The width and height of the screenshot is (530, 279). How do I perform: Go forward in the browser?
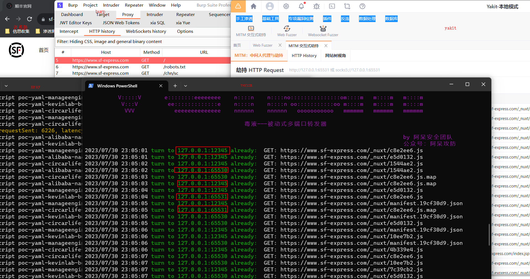(x=18, y=19)
